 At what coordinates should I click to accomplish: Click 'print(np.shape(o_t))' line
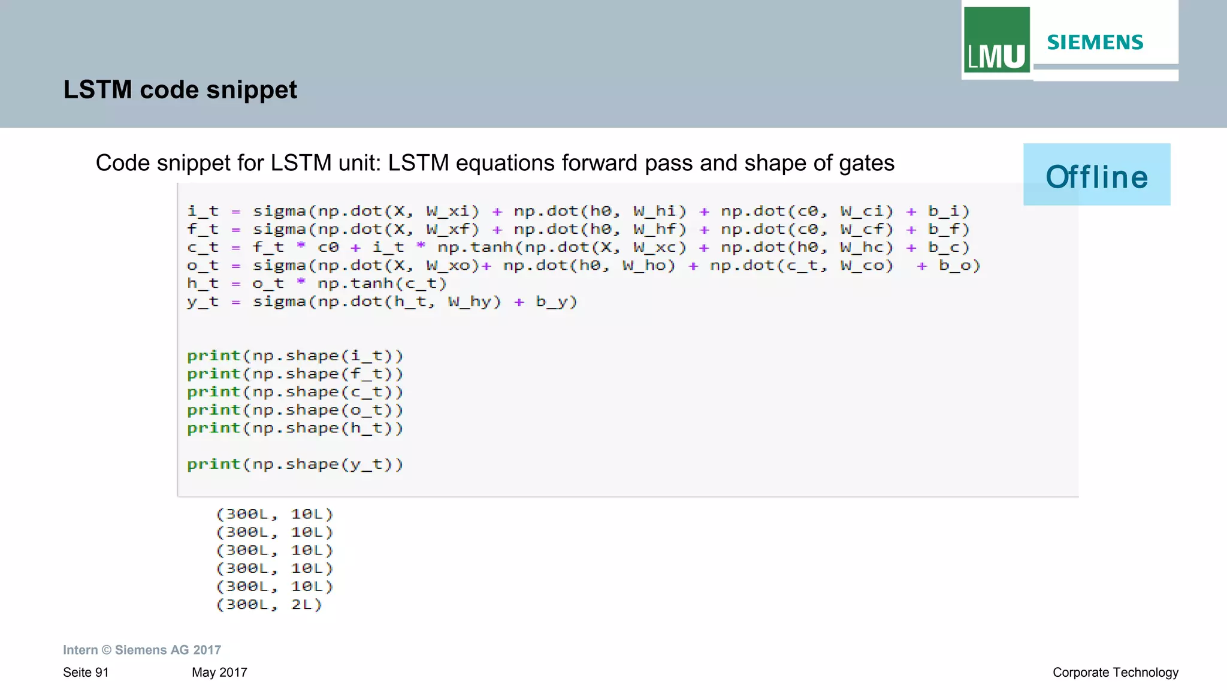pos(295,410)
